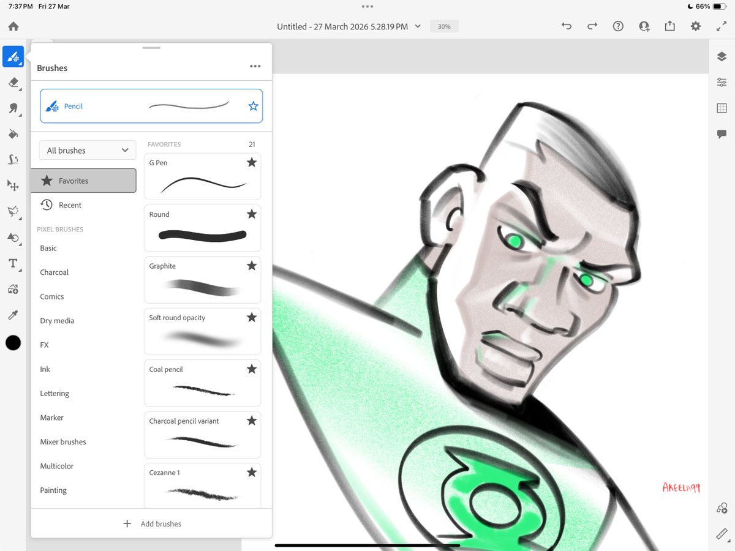Viewport: 735px width, 551px height.
Task: Open the Comments panel
Action: pos(722,134)
